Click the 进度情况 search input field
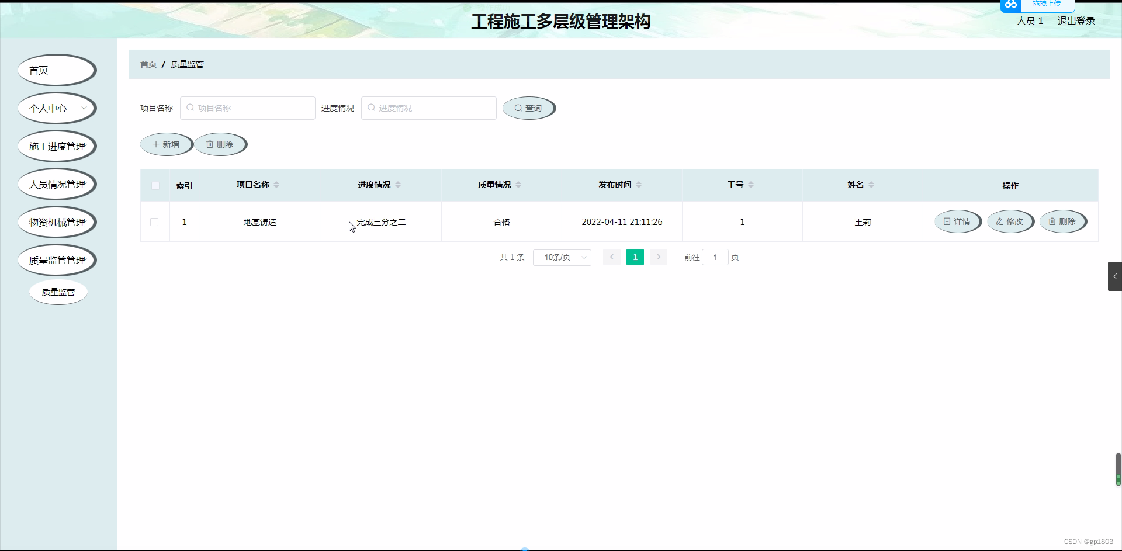Image resolution: width=1122 pixels, height=551 pixels. coord(428,108)
